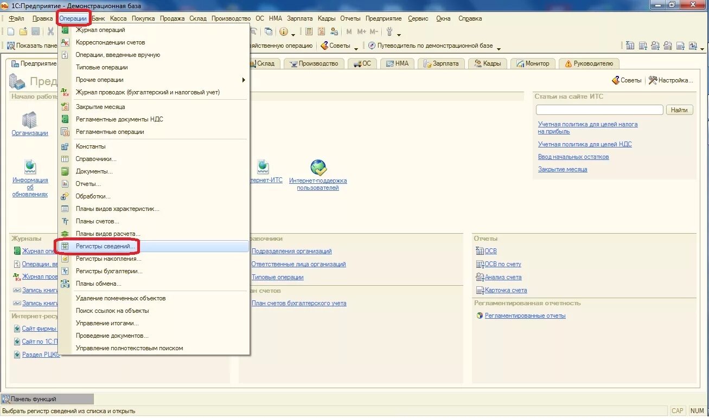The width and height of the screenshot is (709, 418).
Task: Click the active users icon
Action: (x=335, y=31)
